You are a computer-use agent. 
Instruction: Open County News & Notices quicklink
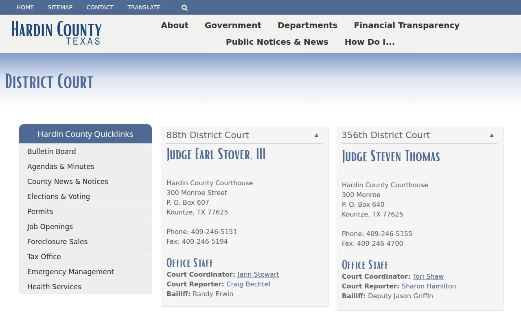pos(85,182)
